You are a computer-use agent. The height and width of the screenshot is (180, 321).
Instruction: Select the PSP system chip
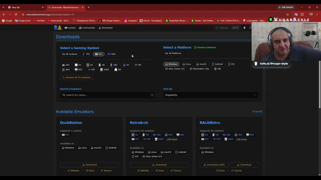pos(91,70)
